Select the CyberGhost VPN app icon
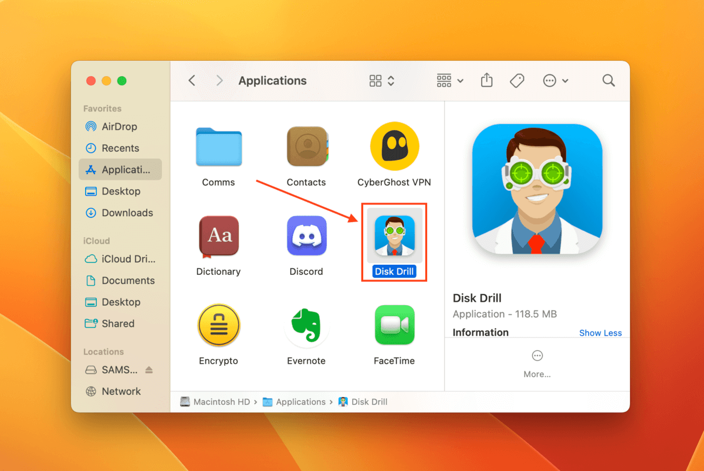This screenshot has height=471, width=704. point(394,146)
